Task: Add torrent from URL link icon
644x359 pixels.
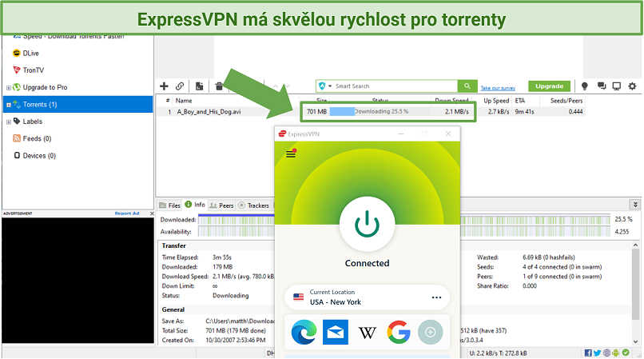Action: [180, 86]
